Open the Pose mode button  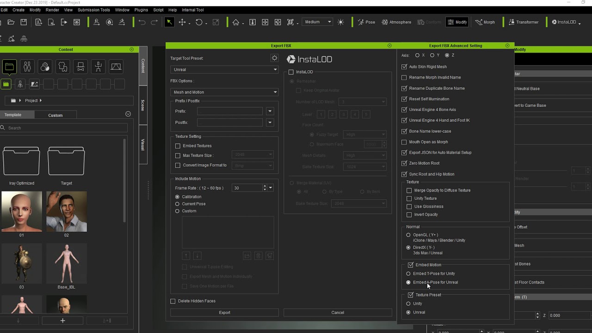coord(366,22)
